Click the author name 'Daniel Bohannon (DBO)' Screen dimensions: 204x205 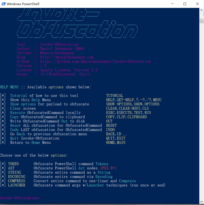click(x=62, y=49)
